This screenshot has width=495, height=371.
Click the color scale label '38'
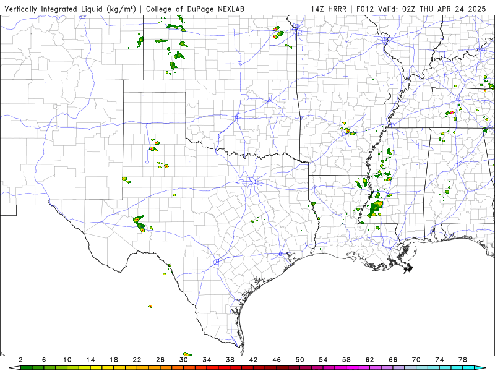point(230,360)
